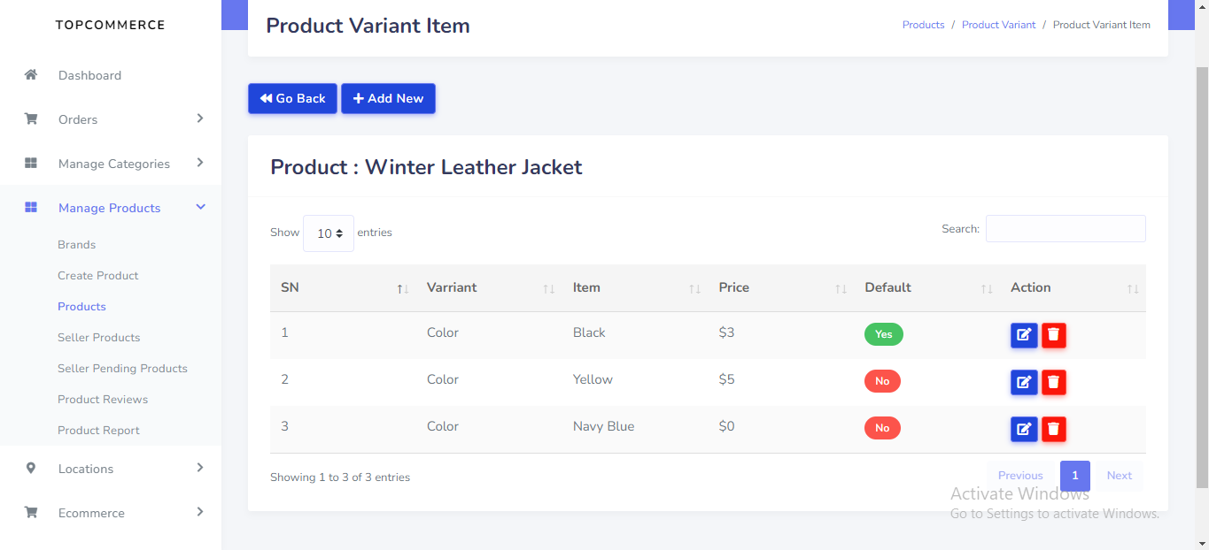Viewport: 1209px width, 550px height.
Task: Collapse the Manage Products menu
Action: (109, 208)
